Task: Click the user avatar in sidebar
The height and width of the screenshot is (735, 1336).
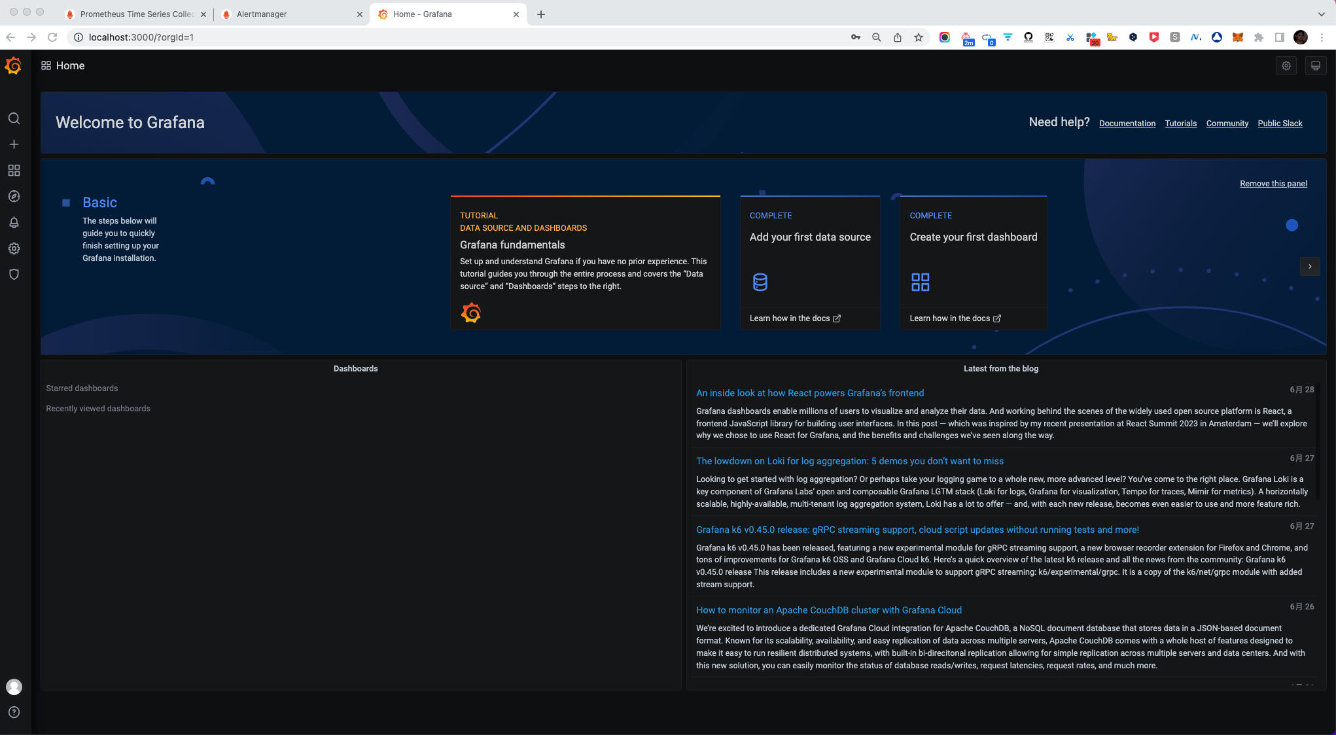Action: (x=14, y=687)
